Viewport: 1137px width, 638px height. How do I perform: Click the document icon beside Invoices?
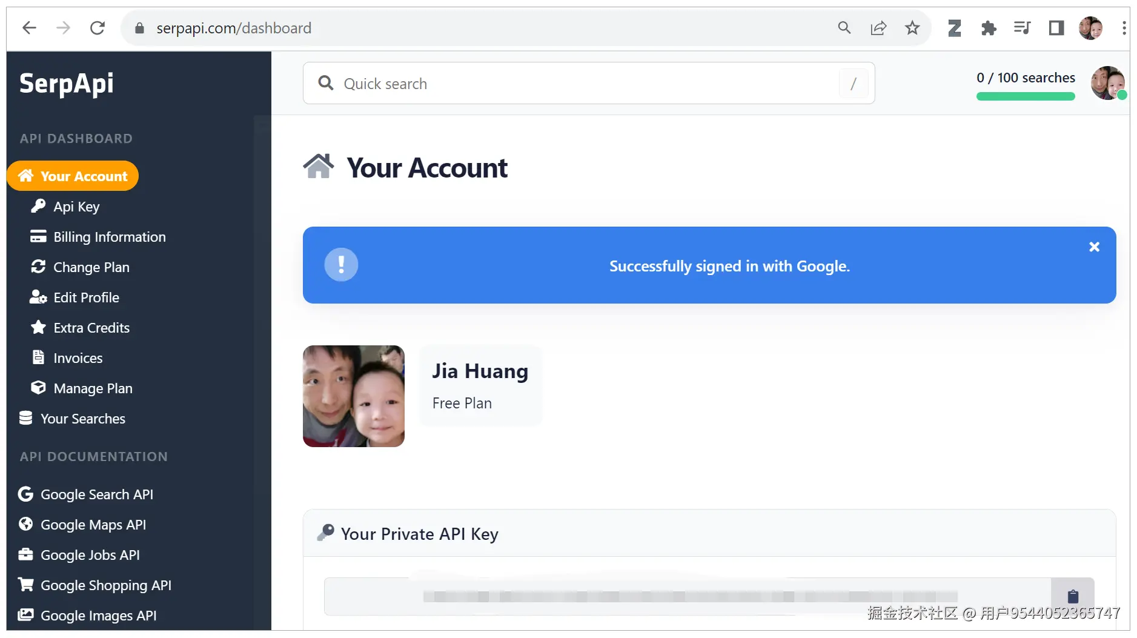click(38, 357)
